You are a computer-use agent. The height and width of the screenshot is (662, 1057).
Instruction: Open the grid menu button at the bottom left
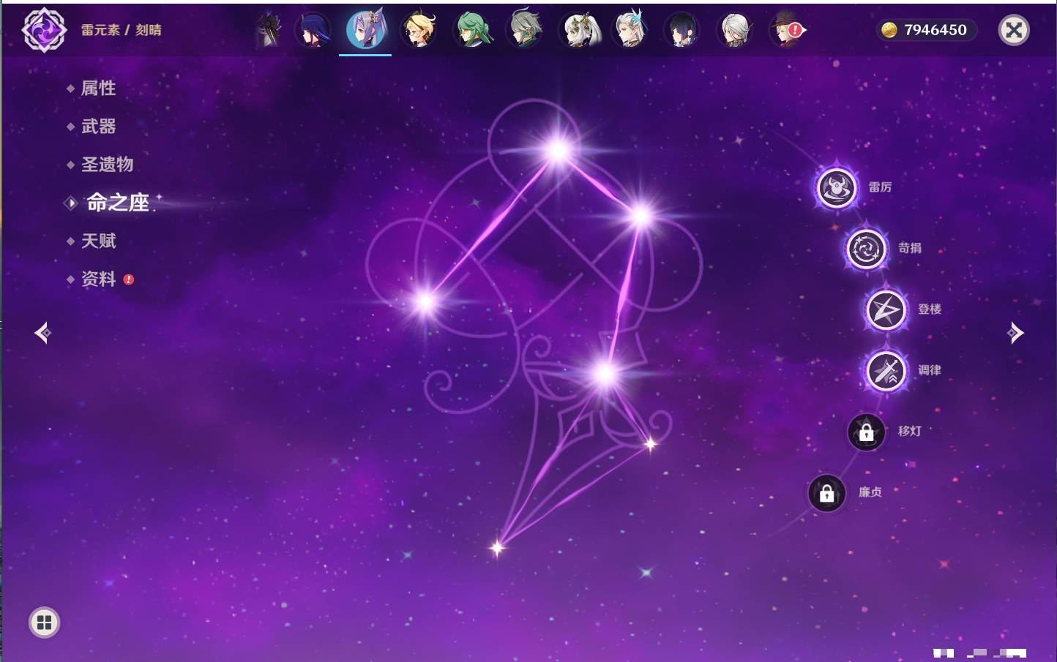tap(44, 622)
